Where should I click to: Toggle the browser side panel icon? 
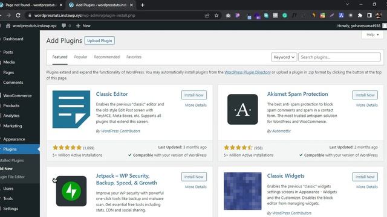369,16
